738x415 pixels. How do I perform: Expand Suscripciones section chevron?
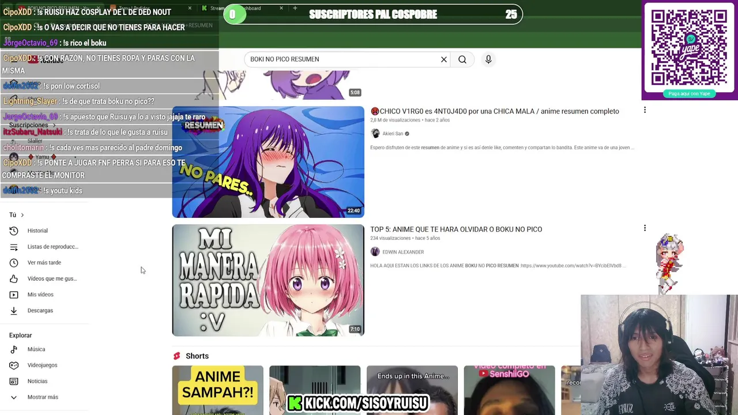tap(54, 125)
